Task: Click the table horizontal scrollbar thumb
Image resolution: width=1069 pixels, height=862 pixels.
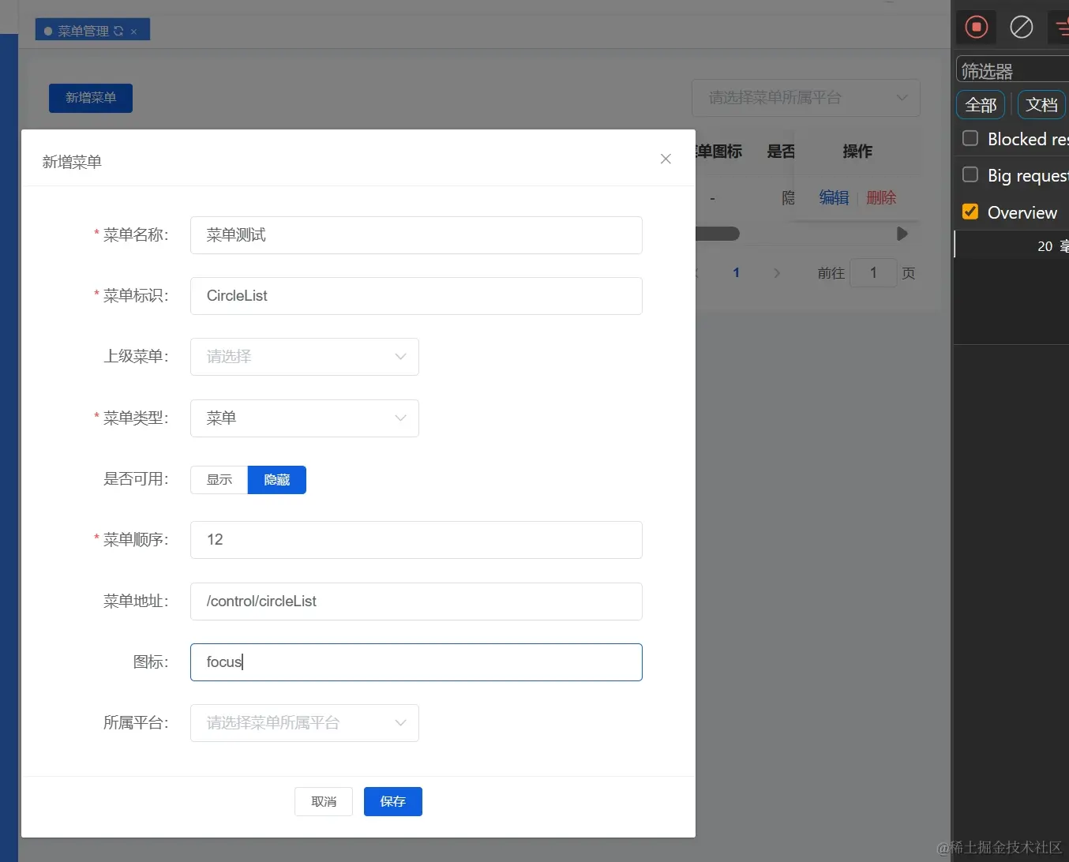Action: pyautogui.click(x=717, y=234)
